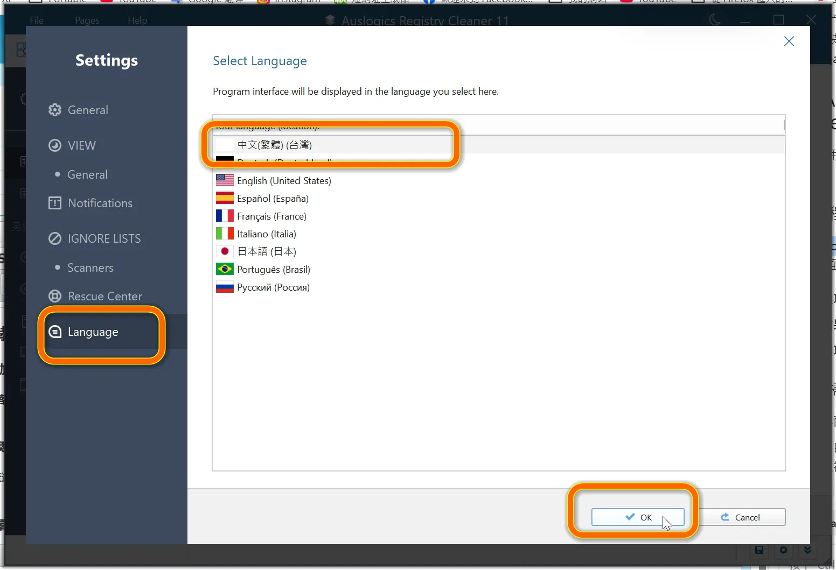This screenshot has width=836, height=570.
Task: Open the VIEW settings section
Action: click(72, 145)
